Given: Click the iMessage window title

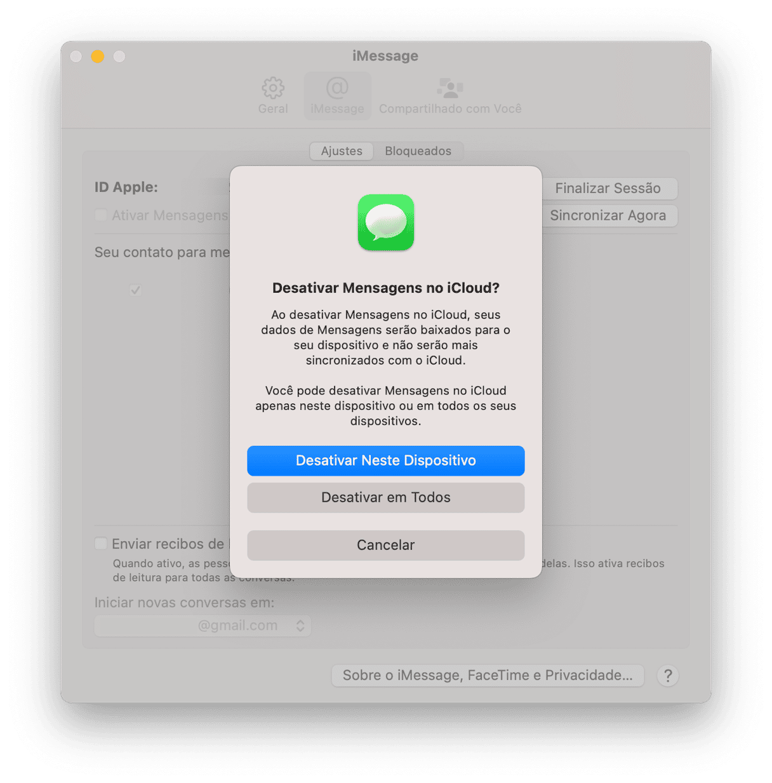Looking at the screenshot, I should point(385,56).
